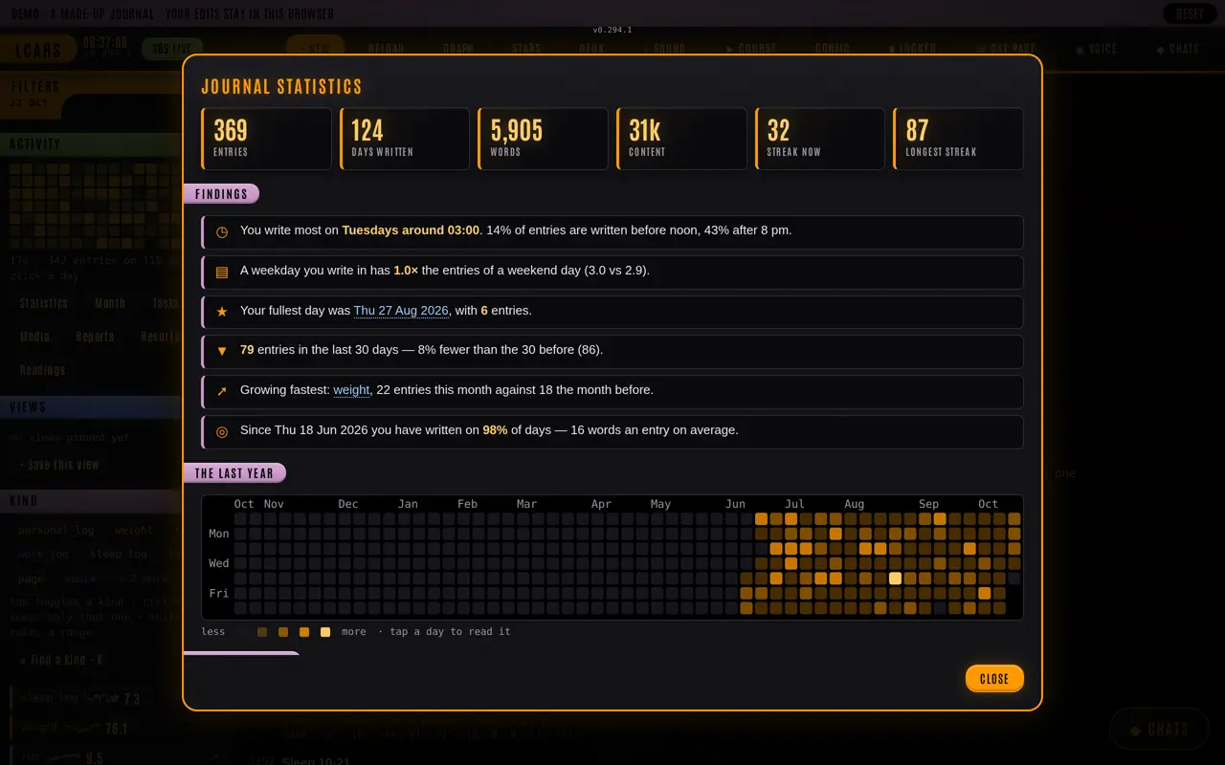Image resolution: width=1225 pixels, height=765 pixels.
Task: Open Graph in the background toolbar
Action: pos(458,49)
